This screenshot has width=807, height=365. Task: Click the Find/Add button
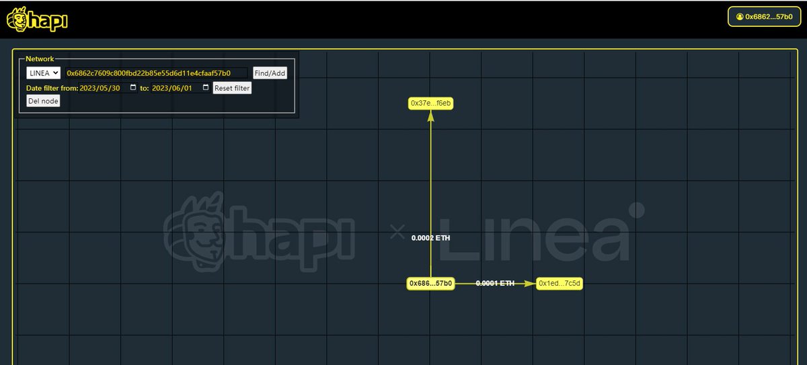click(x=270, y=73)
